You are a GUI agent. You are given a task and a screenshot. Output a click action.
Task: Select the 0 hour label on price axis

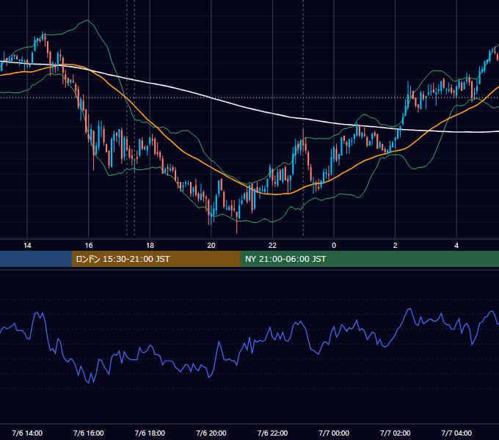coord(334,246)
